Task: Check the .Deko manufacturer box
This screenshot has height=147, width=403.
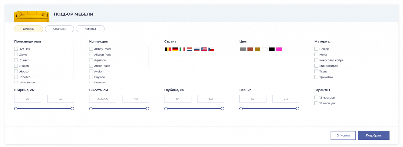Action: 16,54
